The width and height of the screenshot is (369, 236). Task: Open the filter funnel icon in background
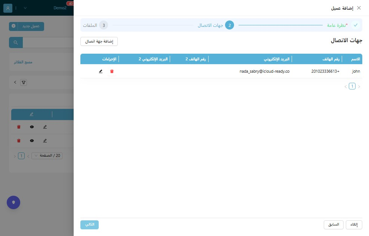[24, 82]
